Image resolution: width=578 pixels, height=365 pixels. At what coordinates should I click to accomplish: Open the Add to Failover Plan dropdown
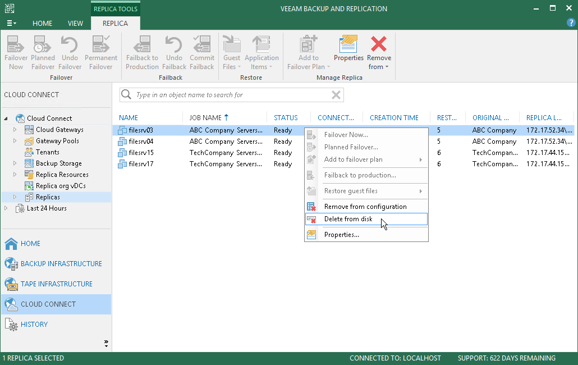pos(309,52)
